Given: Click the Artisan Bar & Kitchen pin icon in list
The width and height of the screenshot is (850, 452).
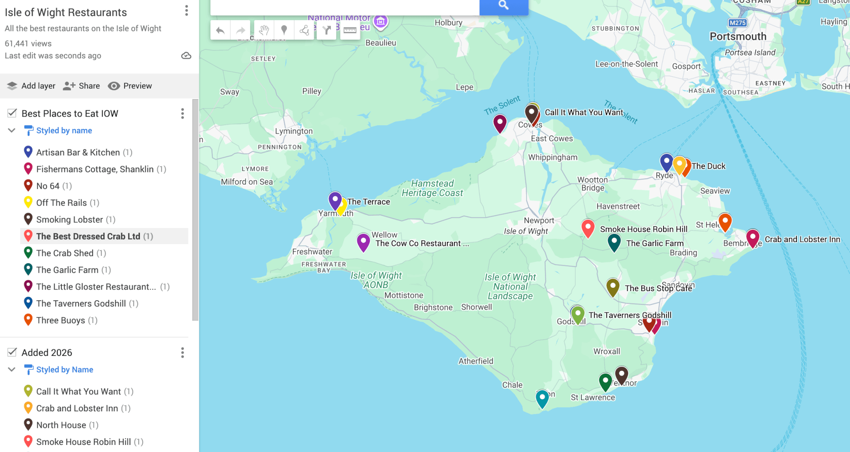Looking at the screenshot, I should 28,152.
